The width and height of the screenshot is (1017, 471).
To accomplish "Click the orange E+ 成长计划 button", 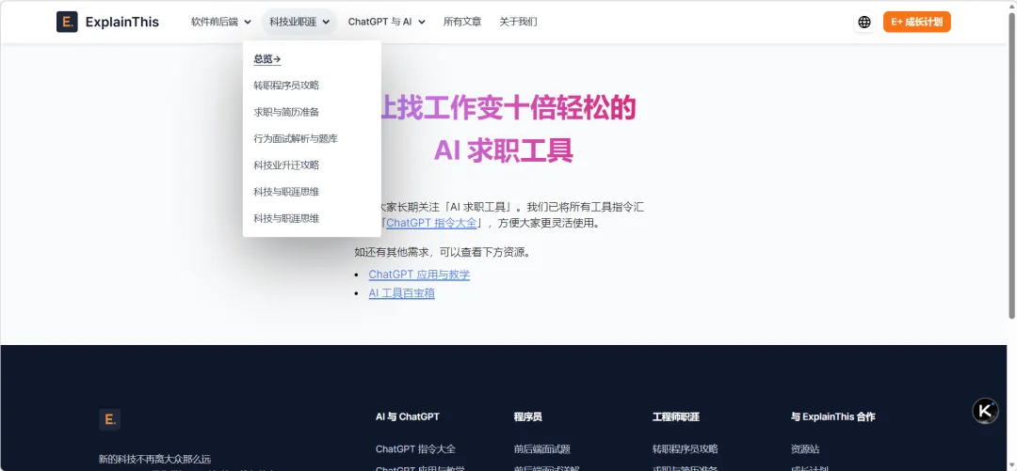I will point(917,22).
